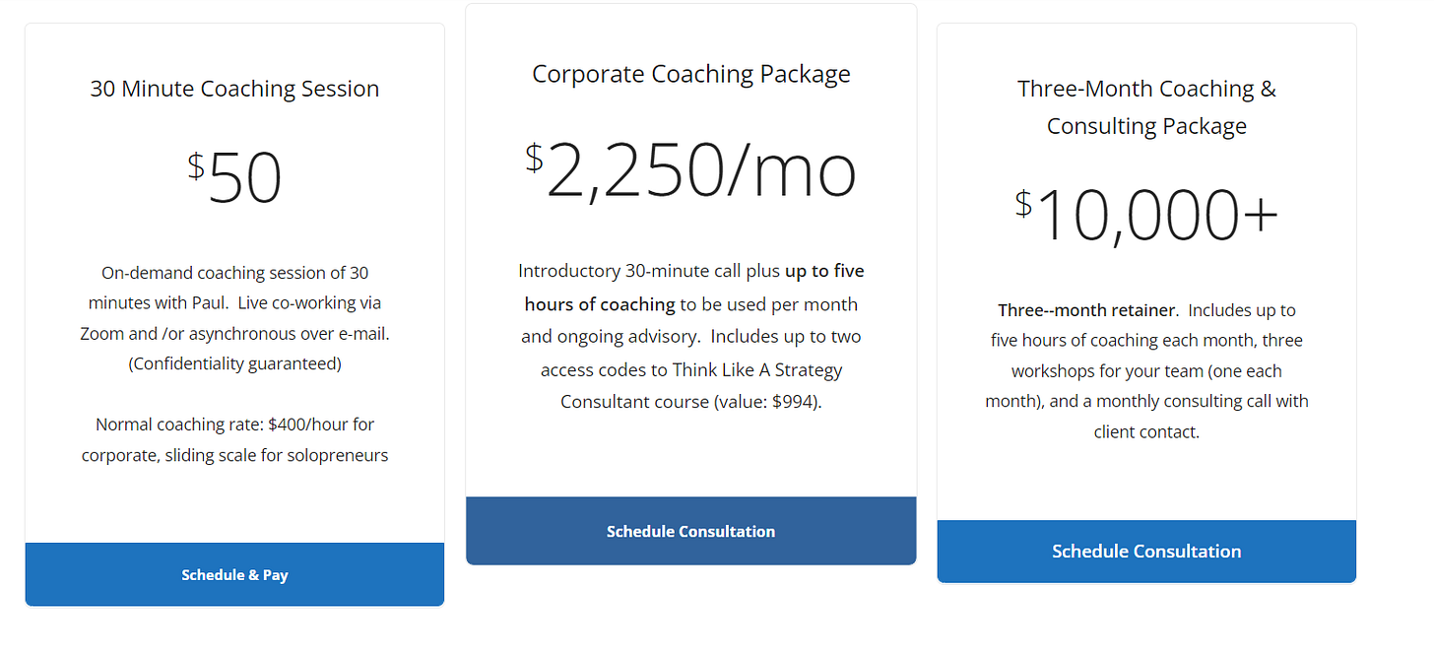
Task: Click the 'Zoom and /or asynchronous over e-mail' line
Action: 234,334
